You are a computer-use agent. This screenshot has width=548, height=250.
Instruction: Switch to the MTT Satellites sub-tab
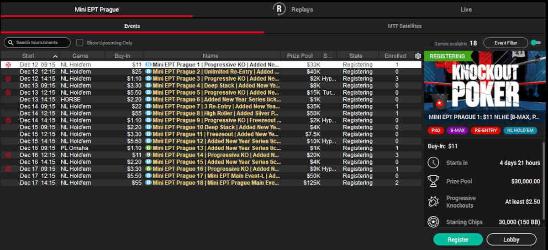pyautogui.click(x=405, y=26)
